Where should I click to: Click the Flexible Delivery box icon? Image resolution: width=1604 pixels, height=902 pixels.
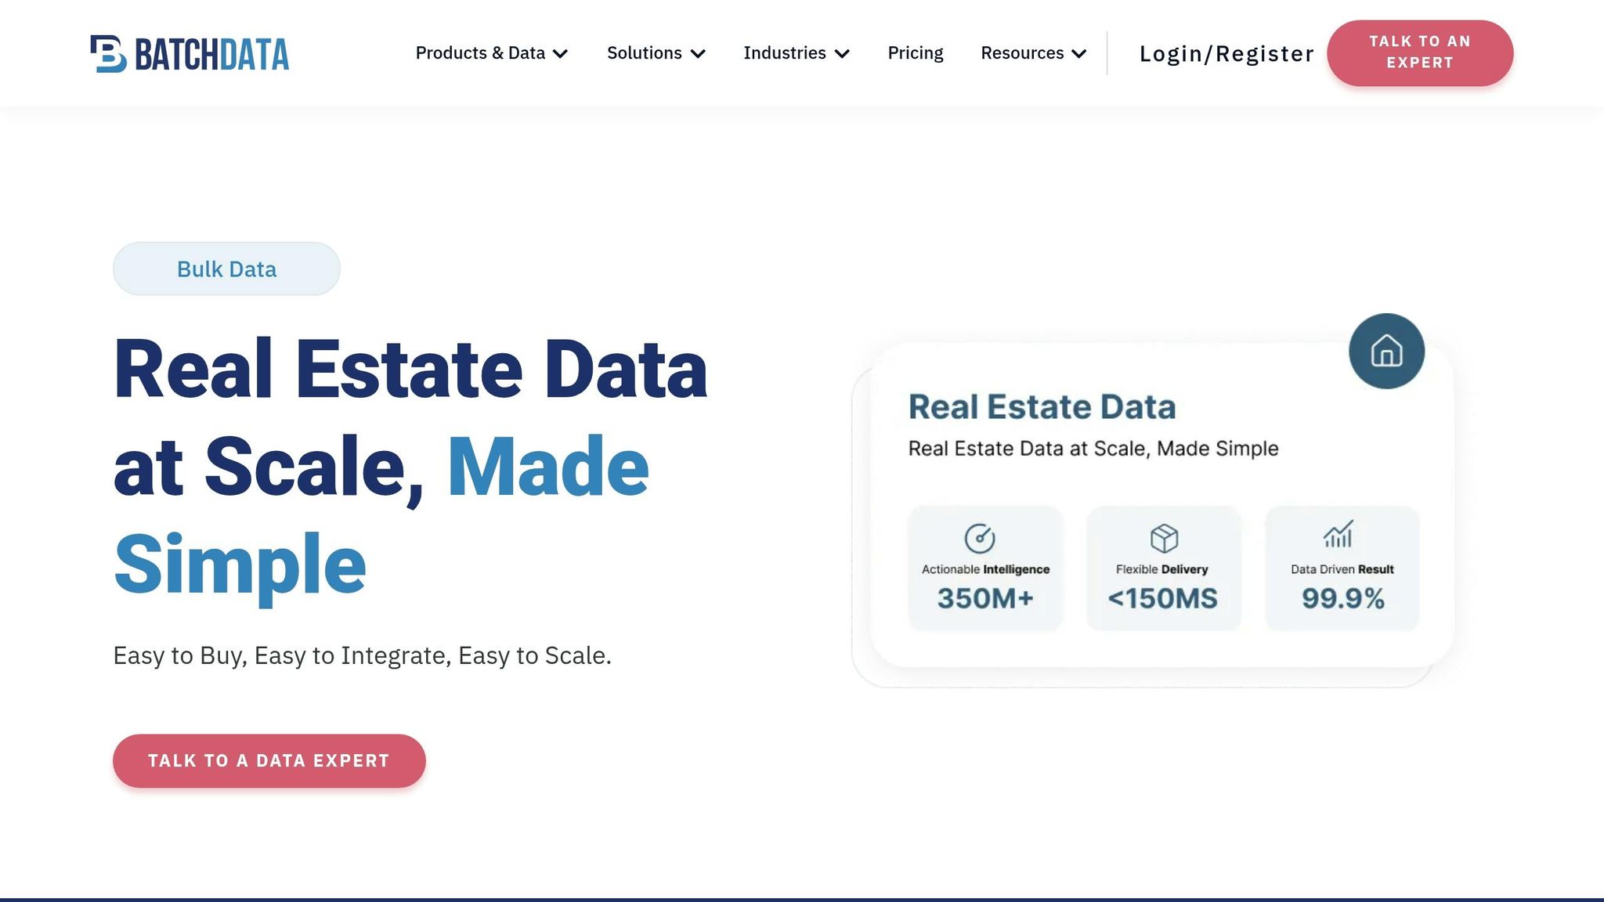tap(1164, 538)
